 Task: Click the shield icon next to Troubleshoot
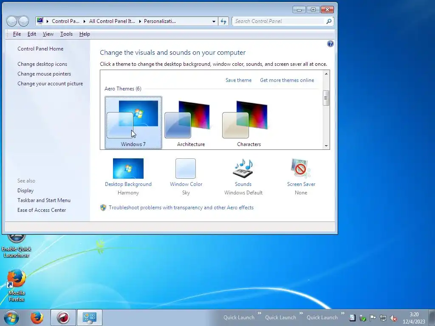(x=103, y=208)
